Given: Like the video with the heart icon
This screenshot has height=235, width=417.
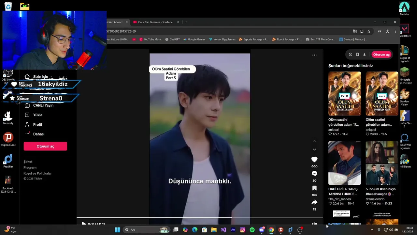Looking at the screenshot, I should (314, 159).
